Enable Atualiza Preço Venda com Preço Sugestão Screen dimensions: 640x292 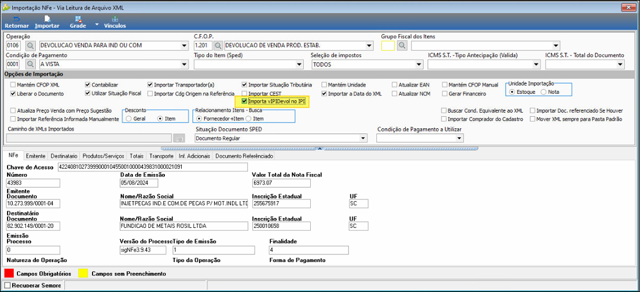click(13, 110)
